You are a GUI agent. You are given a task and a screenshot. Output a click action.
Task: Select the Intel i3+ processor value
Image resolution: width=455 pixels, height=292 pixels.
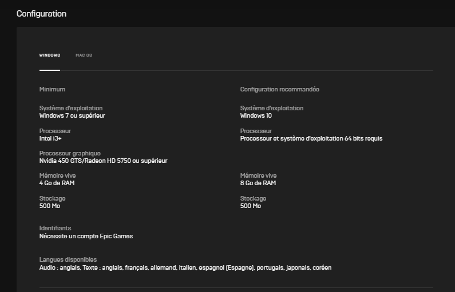pos(50,138)
